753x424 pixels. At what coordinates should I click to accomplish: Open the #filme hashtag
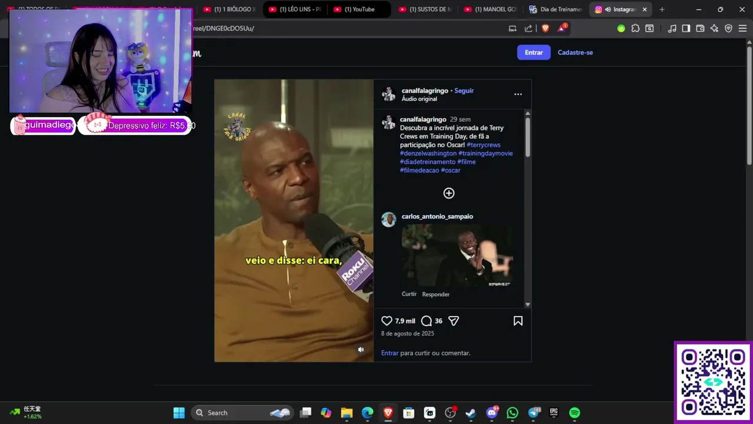pos(467,162)
